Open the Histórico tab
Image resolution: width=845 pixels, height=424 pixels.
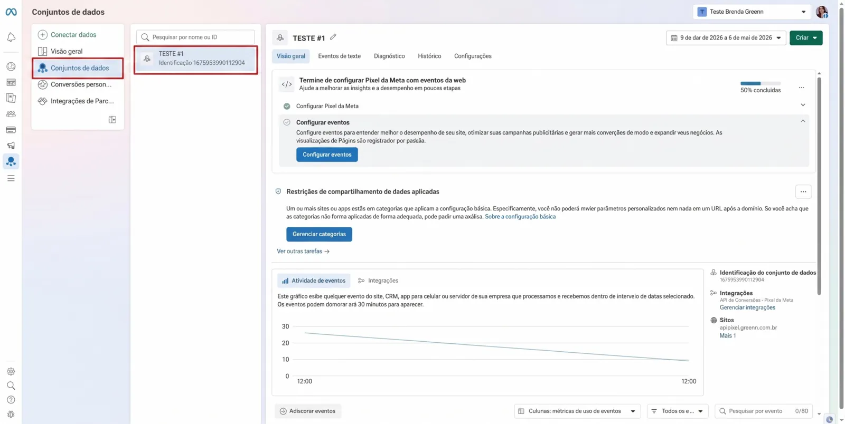coord(429,56)
